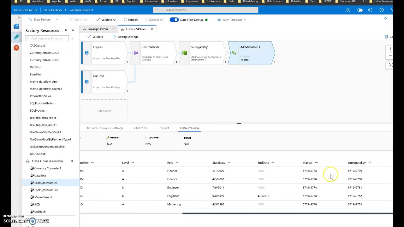Expand all Factory Resources with double-down chevron
404x227 pixels.
coord(66,30)
